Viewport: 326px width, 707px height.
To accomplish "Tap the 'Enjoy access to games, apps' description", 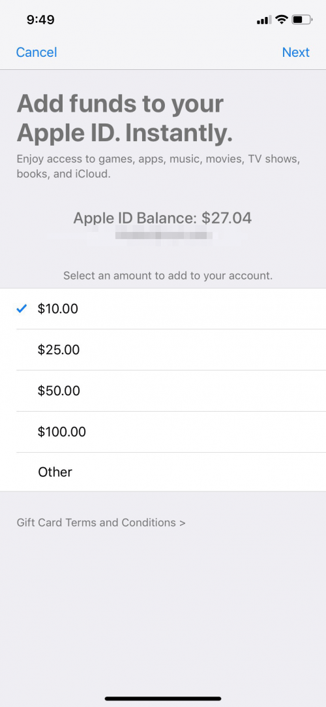I will 158,167.
